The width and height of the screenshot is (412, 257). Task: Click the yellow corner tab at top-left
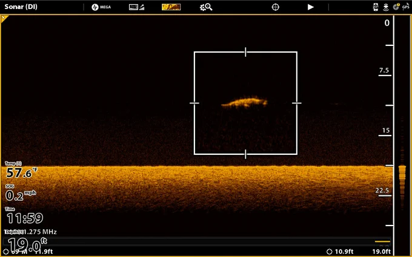4,19
